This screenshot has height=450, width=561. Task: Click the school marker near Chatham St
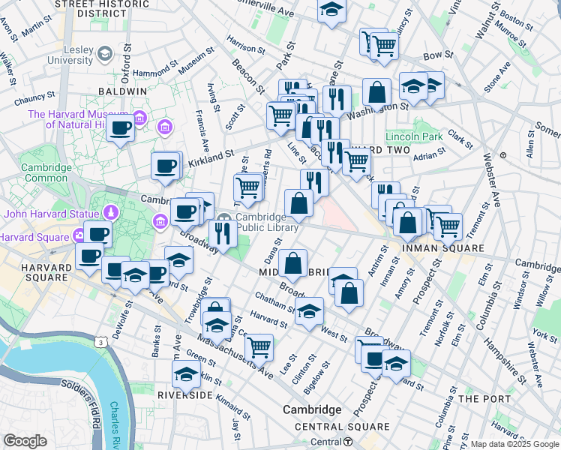tap(308, 312)
